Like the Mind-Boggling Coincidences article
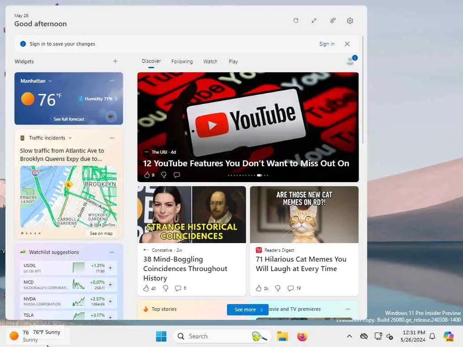 (x=146, y=288)
